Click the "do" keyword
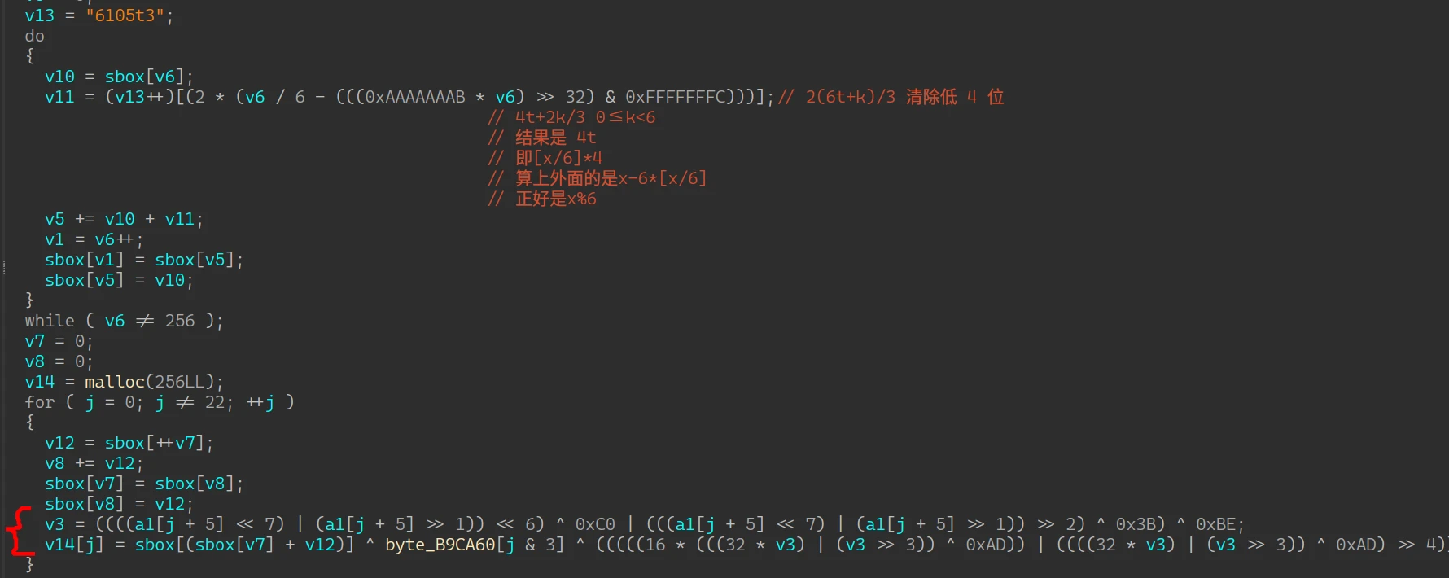The height and width of the screenshot is (578, 1449). (34, 36)
